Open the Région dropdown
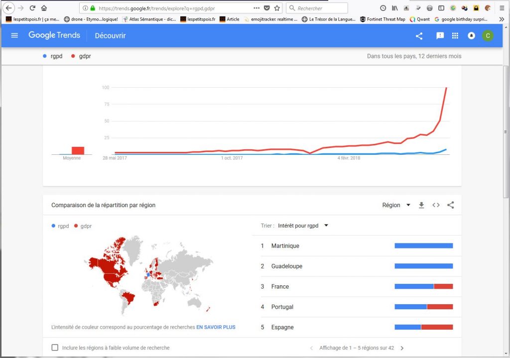Viewport: 510px width, 358px height. pos(396,205)
